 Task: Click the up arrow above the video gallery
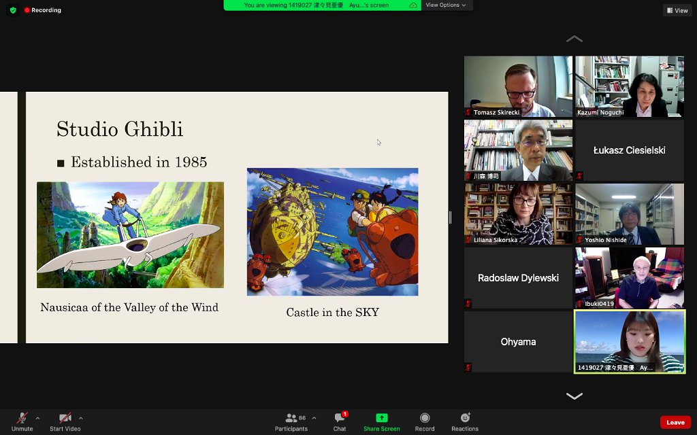574,39
